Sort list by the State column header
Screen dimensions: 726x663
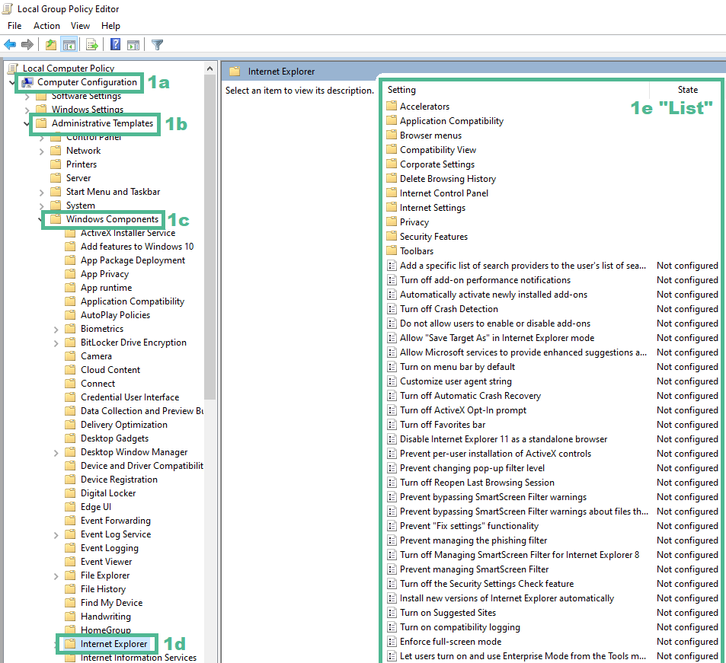(687, 90)
